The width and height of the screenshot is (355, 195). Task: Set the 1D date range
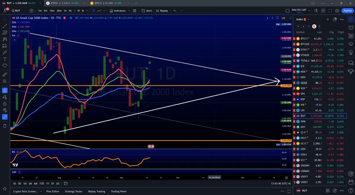click(x=14, y=183)
